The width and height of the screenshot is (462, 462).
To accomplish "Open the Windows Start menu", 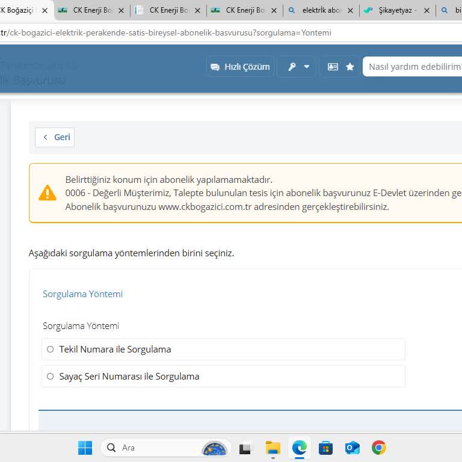I will [x=85, y=448].
